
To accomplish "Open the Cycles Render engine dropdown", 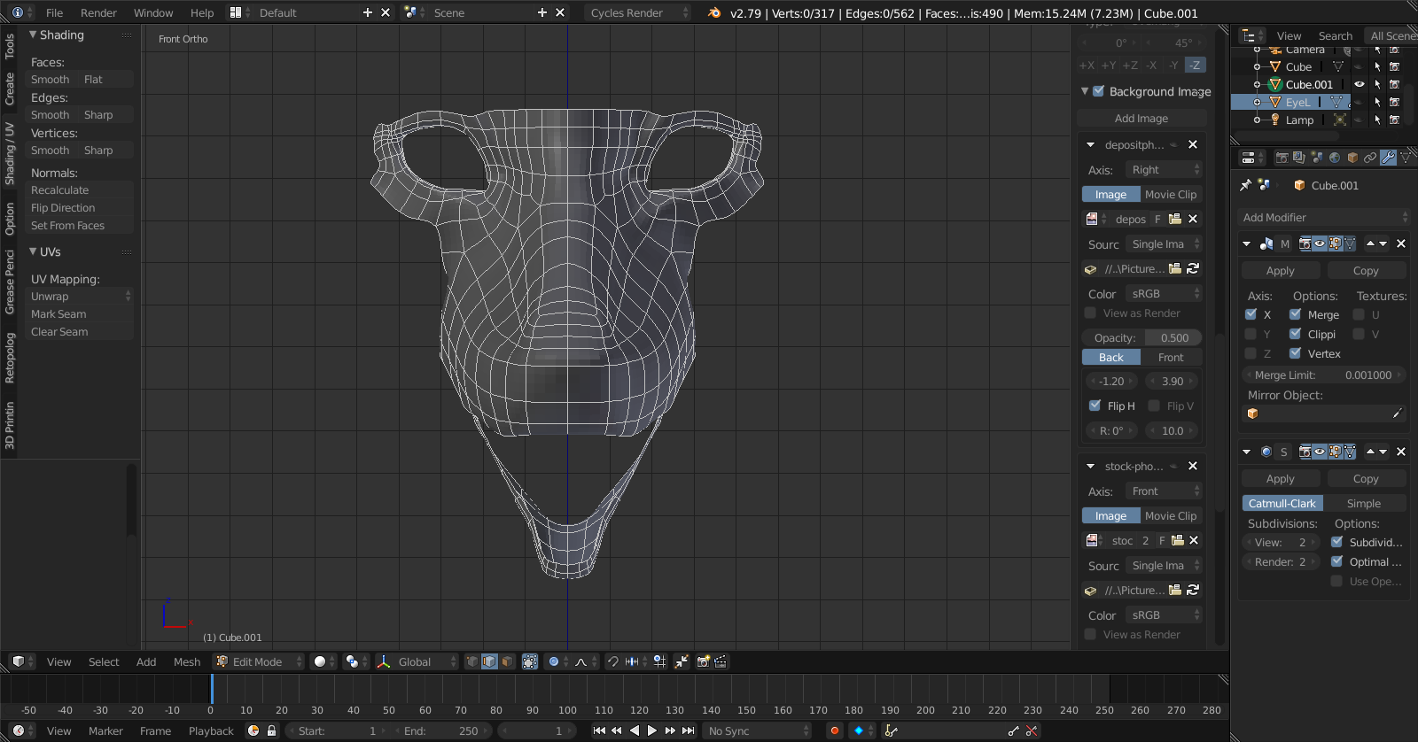I will point(638,12).
